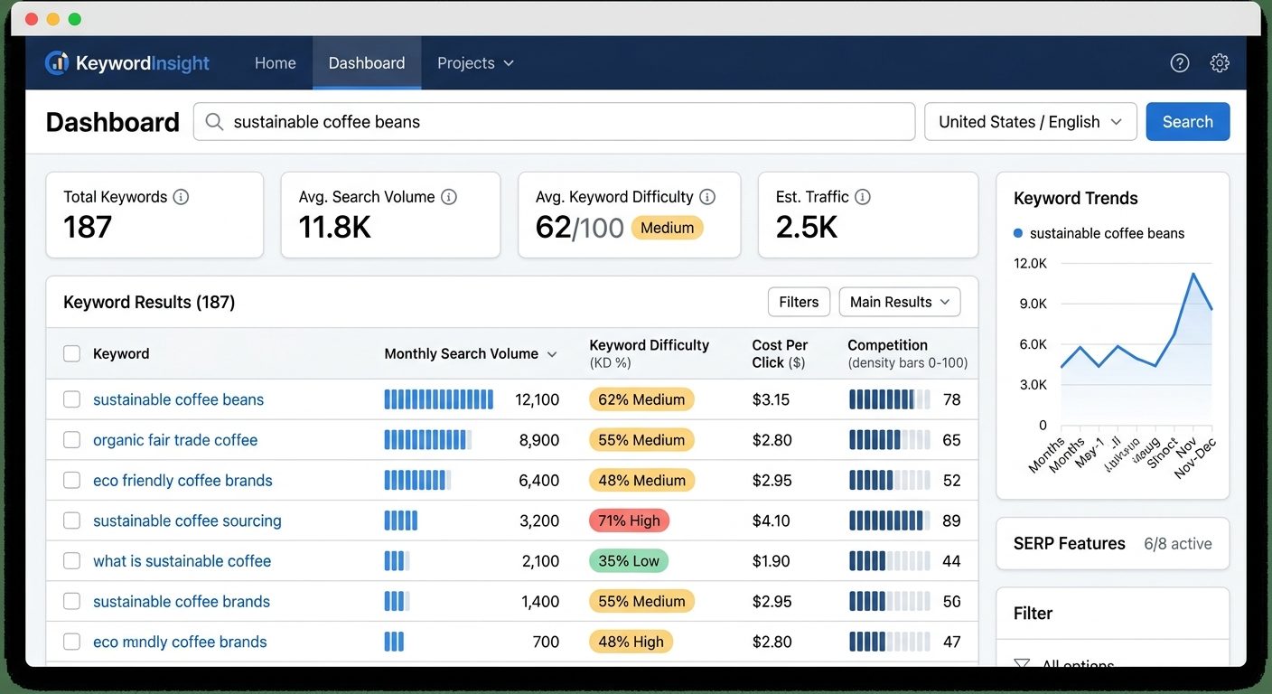Screen dimensions: 1272x694
Task: Toggle the select-all checkbox in Keyword header
Action: [71, 353]
